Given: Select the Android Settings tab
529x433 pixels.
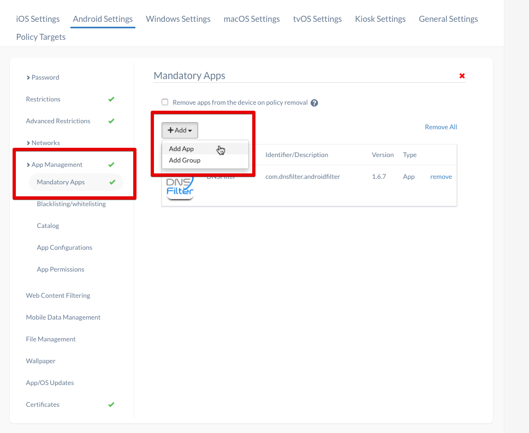Looking at the screenshot, I should pyautogui.click(x=103, y=19).
